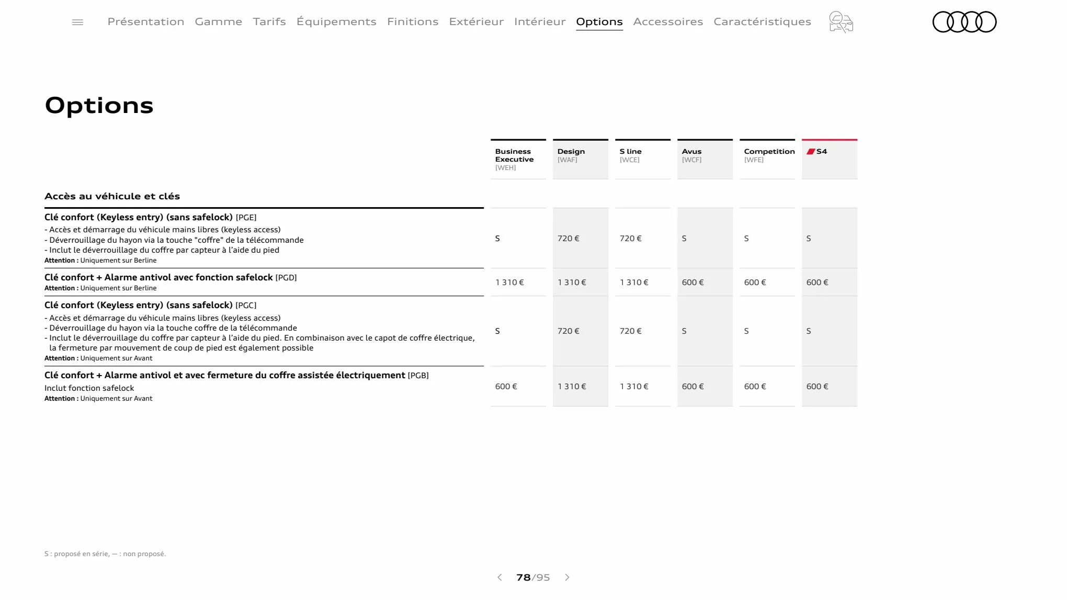Viewport: 1067px width, 600px height.
Task: Click 600 € under S4 for PGD
Action: (x=818, y=282)
